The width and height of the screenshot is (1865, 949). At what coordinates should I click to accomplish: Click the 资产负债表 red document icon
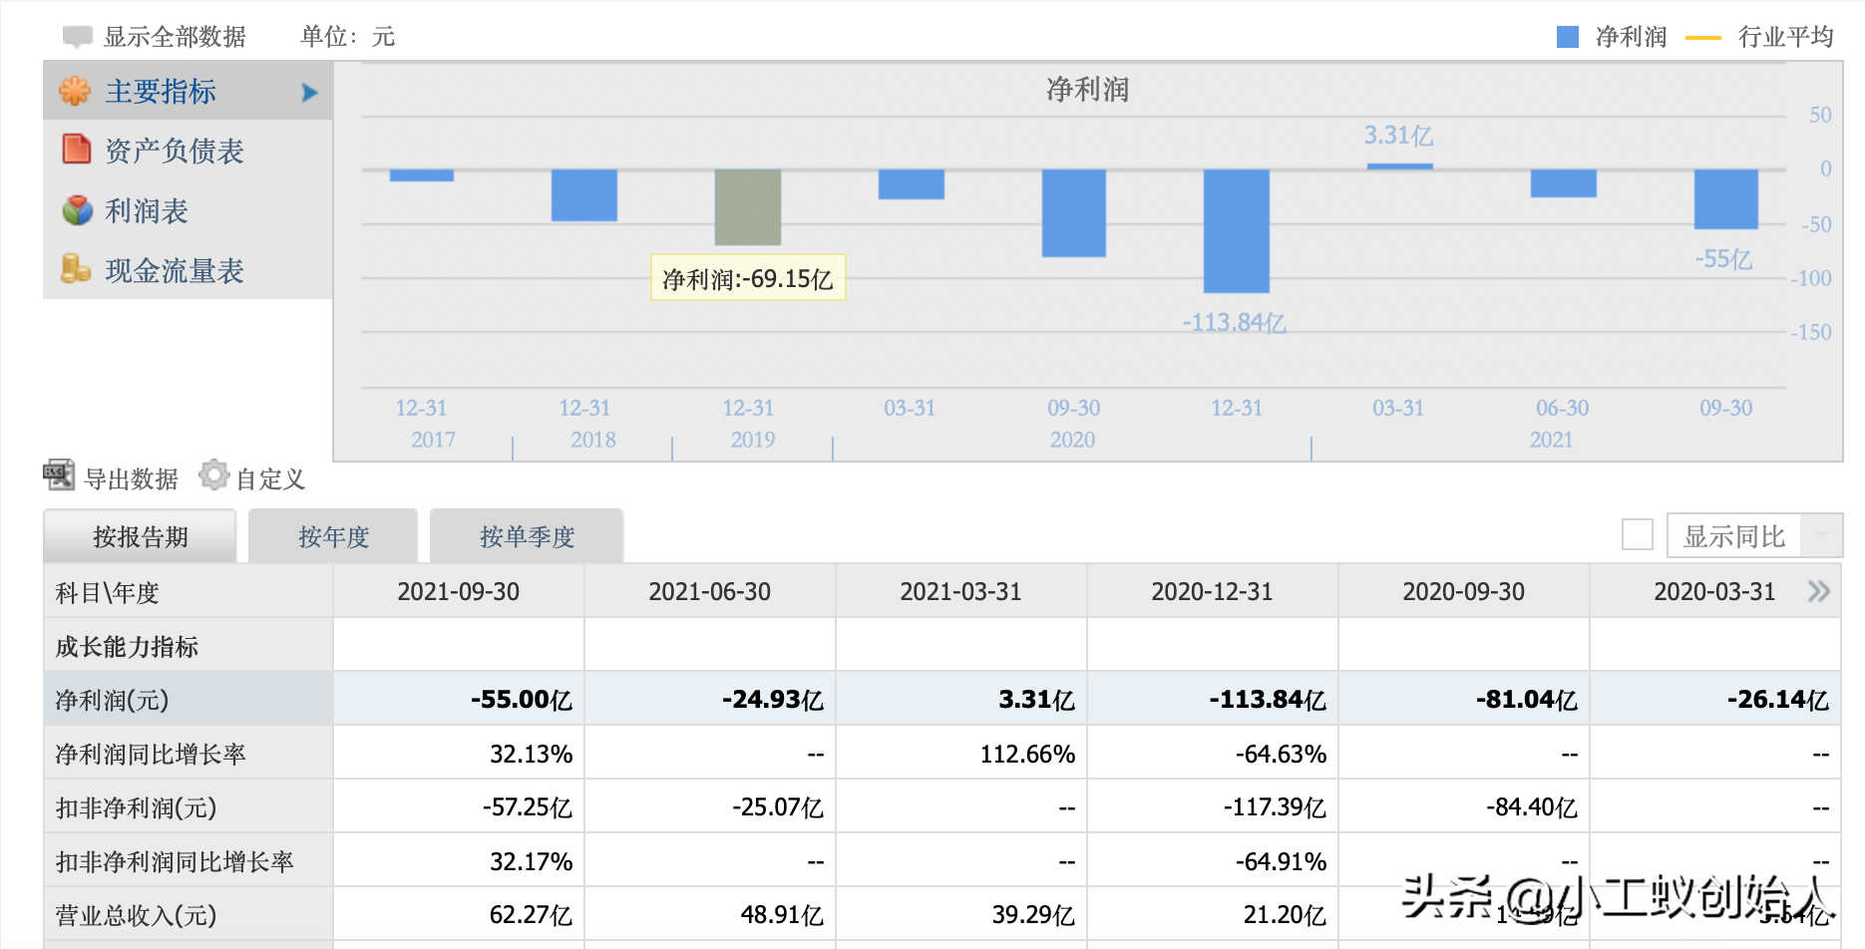point(76,150)
